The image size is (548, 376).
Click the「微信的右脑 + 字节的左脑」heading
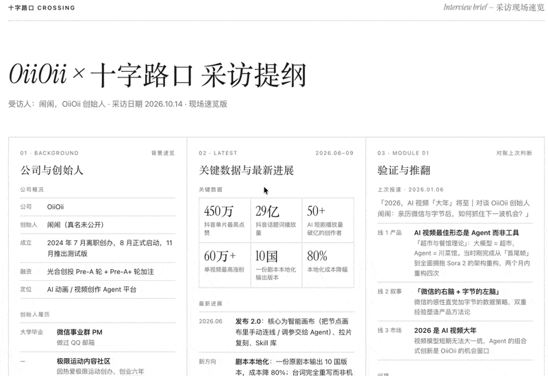pos(458,292)
